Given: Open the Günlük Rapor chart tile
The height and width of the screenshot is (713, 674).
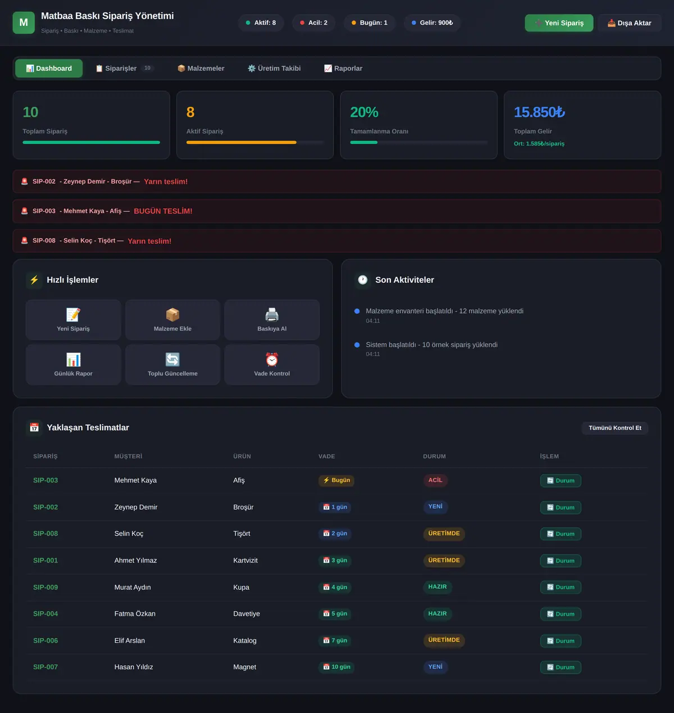Looking at the screenshot, I should tap(73, 364).
